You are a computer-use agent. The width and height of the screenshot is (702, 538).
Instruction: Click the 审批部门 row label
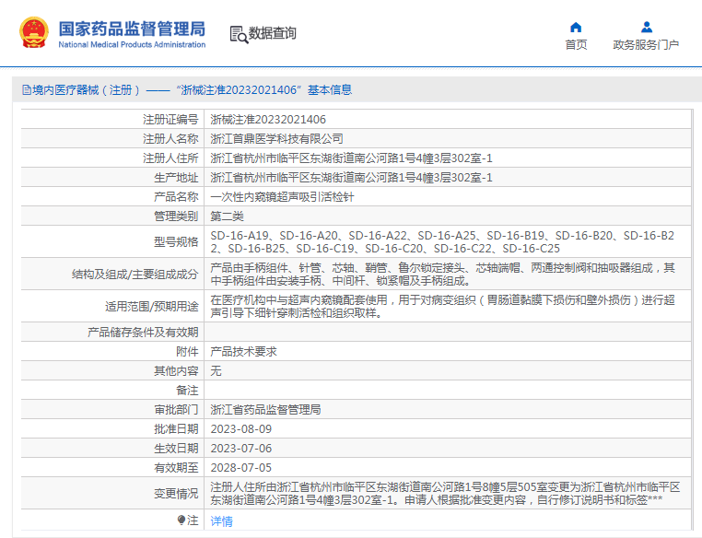(x=176, y=410)
